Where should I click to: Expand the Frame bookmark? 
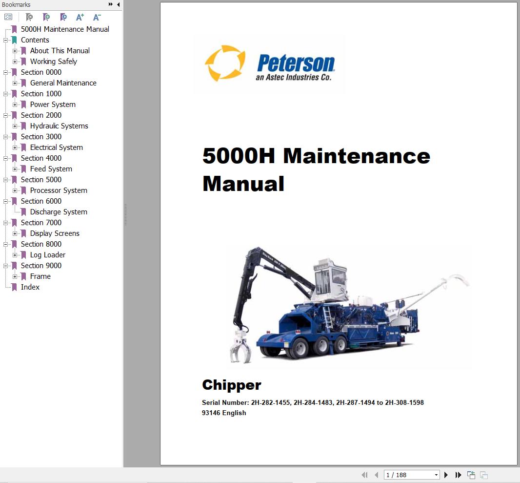(15, 276)
